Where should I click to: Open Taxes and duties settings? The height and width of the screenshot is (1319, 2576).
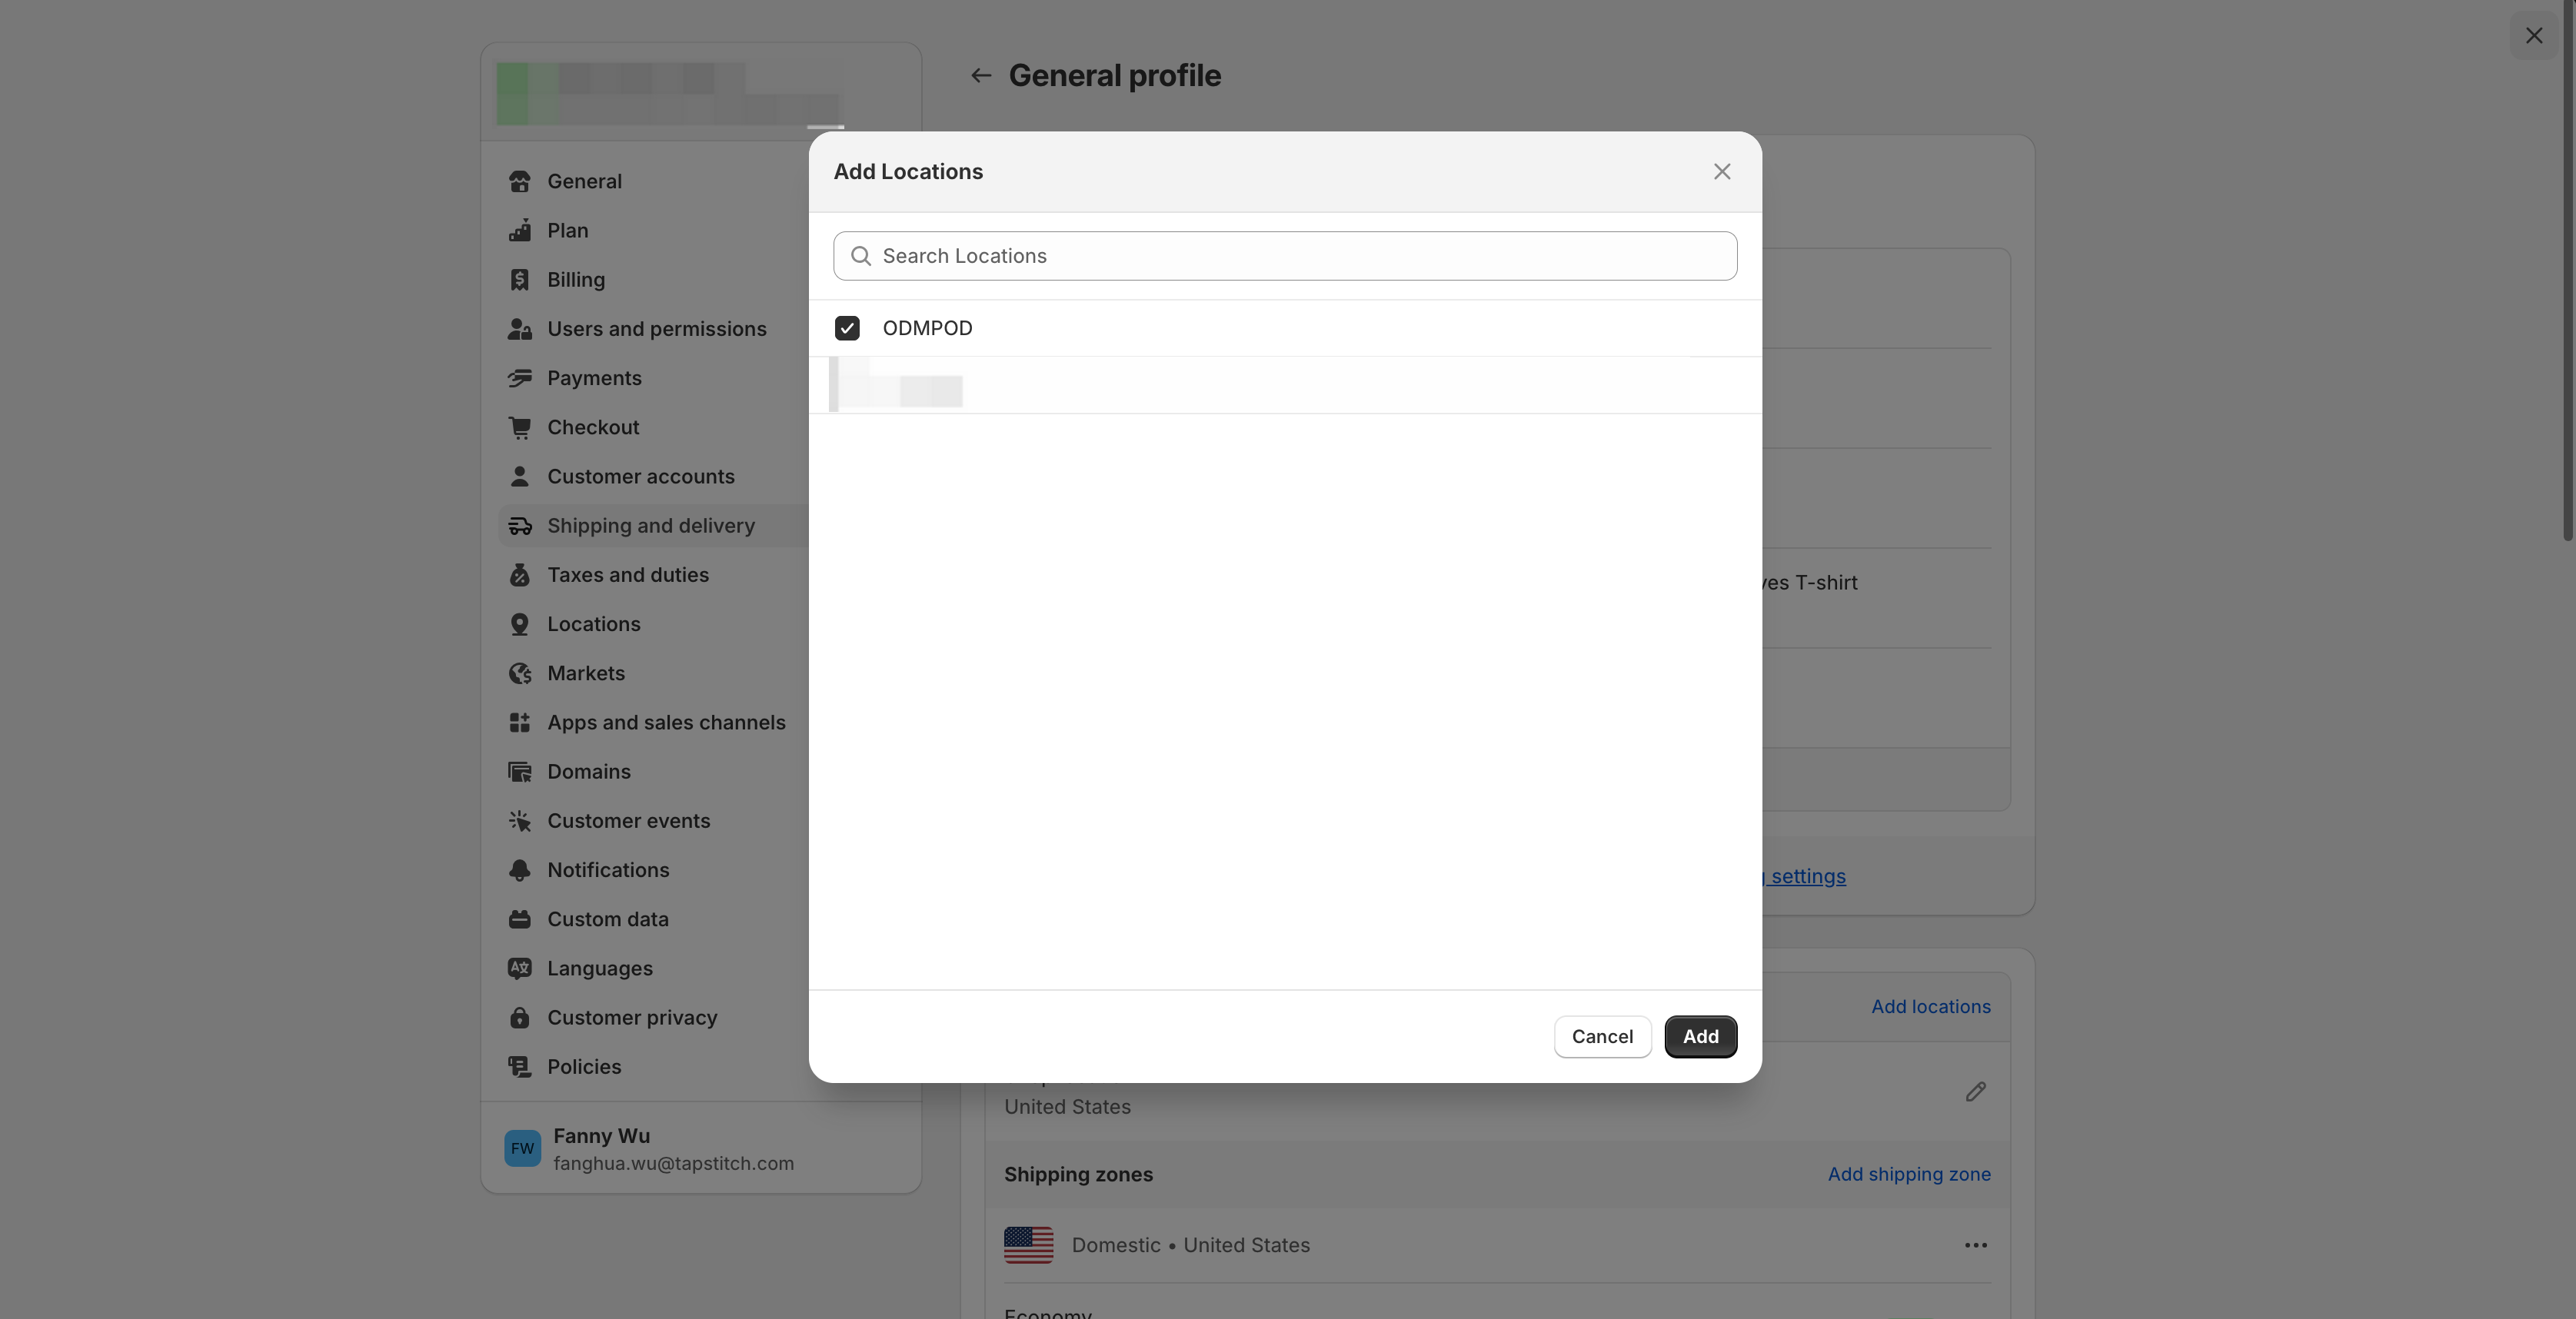coord(627,575)
